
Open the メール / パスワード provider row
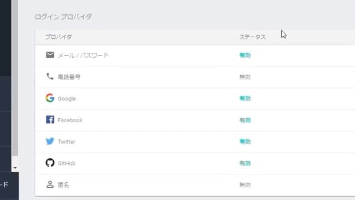coord(195,56)
